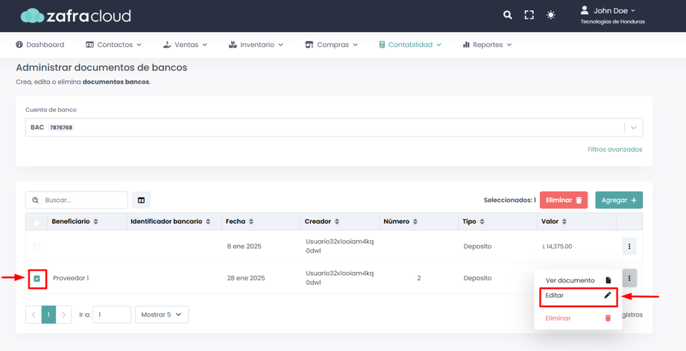Click the Buscar search input field
Screen dimensions: 686x351
[82, 200]
